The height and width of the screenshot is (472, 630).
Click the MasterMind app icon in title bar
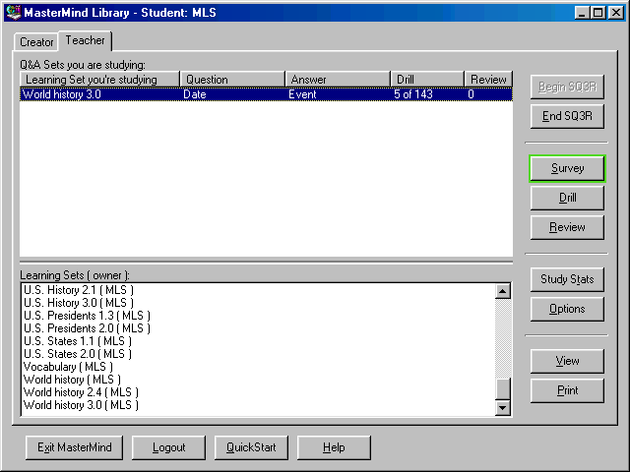pyautogui.click(x=13, y=13)
